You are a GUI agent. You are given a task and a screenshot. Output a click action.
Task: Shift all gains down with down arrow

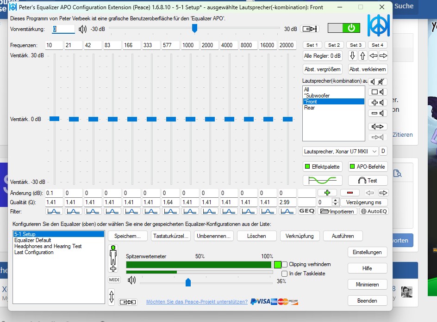(352, 55)
